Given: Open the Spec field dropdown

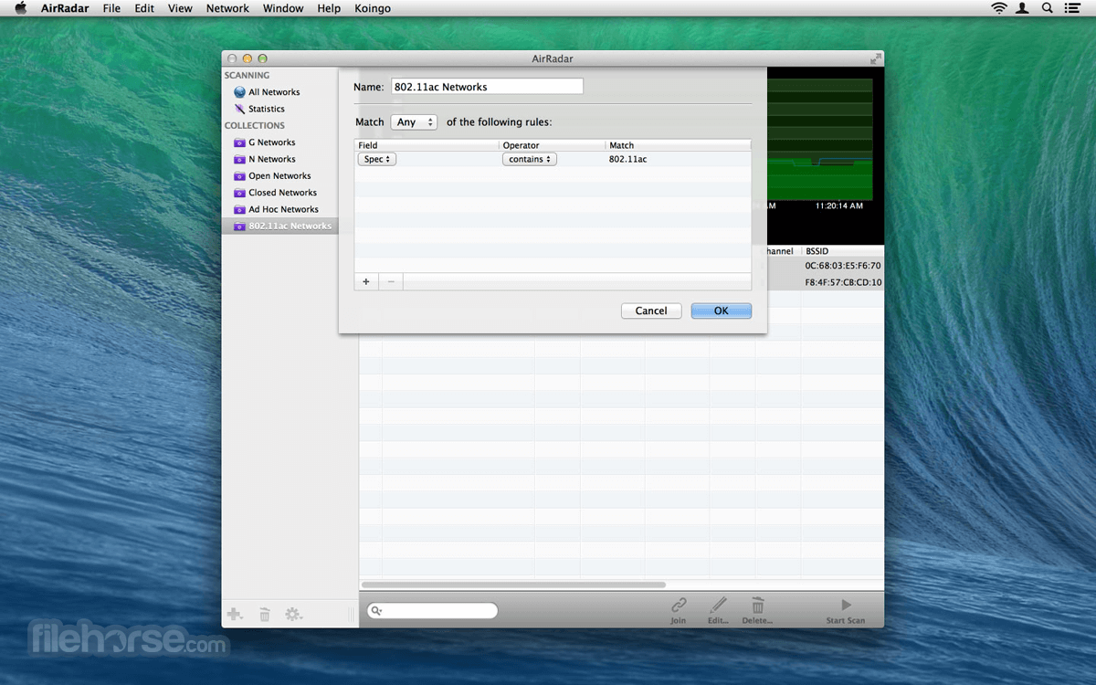Looking at the screenshot, I should coord(376,159).
